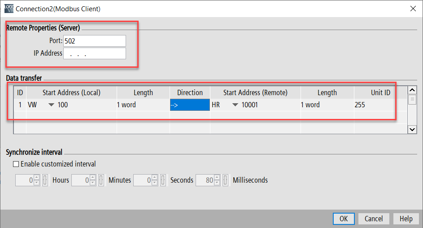Click the table's vertical scrollbar thumb
The width and height of the screenshot is (423, 228).
click(x=412, y=100)
